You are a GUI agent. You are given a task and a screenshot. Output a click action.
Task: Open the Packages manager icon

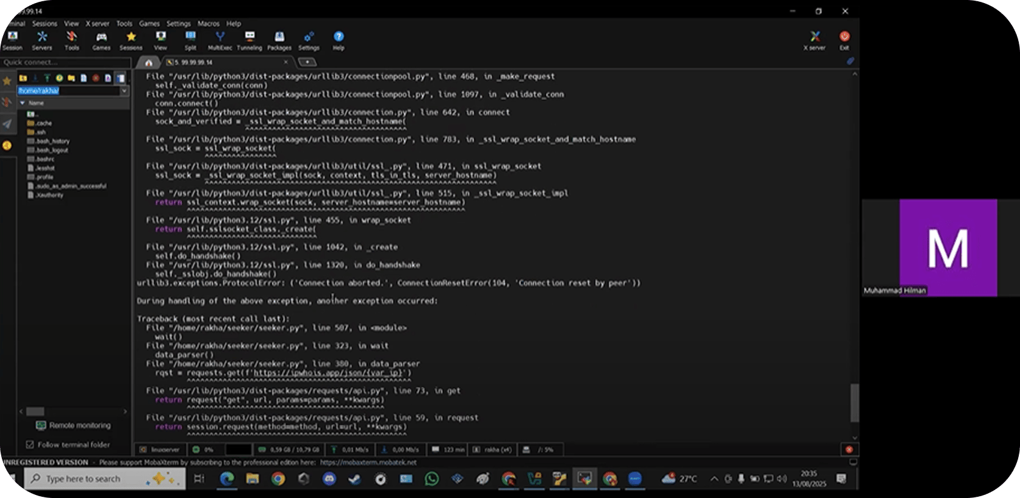(279, 40)
